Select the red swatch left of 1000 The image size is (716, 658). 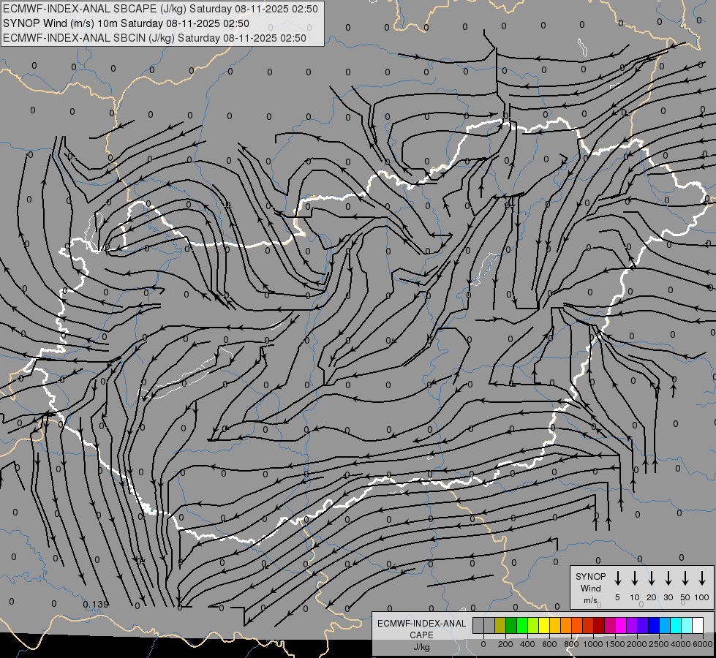point(588,625)
